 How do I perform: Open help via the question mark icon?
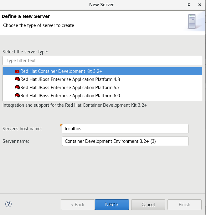8,204
